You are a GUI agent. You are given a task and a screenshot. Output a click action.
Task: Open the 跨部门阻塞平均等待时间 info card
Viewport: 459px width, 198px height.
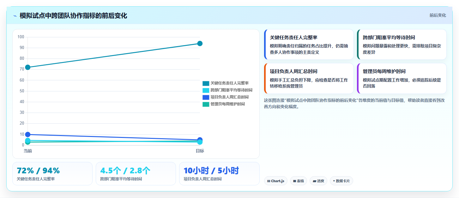coord(402,45)
